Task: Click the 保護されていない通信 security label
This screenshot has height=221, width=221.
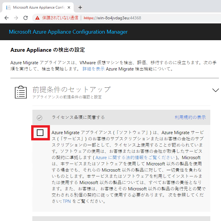Action: point(60,18)
